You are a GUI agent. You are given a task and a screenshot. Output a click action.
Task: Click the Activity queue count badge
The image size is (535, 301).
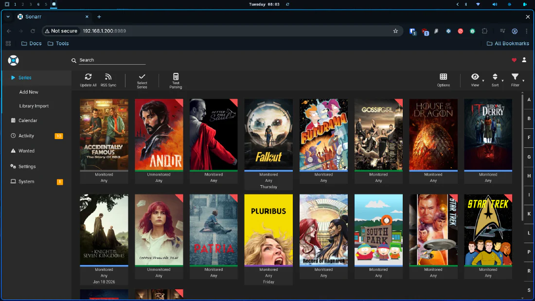[x=59, y=136]
